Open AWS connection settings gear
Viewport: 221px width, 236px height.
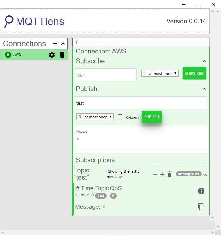[x=52, y=55]
